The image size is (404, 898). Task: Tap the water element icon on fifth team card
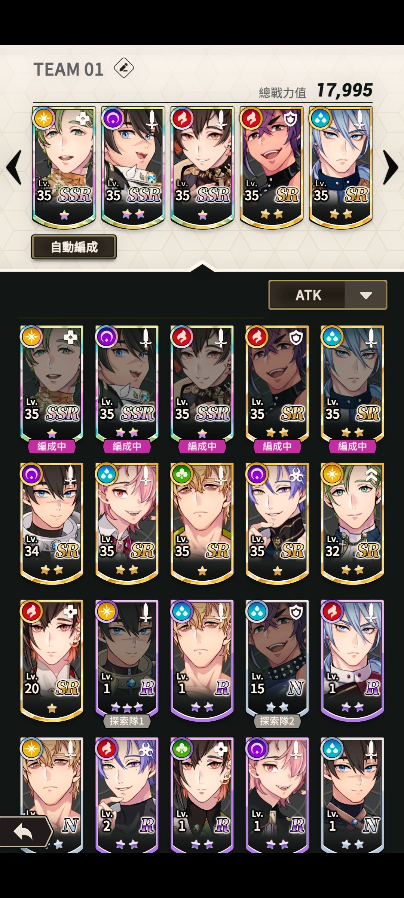point(321,118)
